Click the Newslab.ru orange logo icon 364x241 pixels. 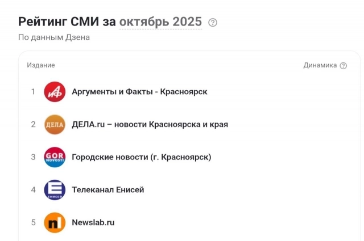(55, 222)
